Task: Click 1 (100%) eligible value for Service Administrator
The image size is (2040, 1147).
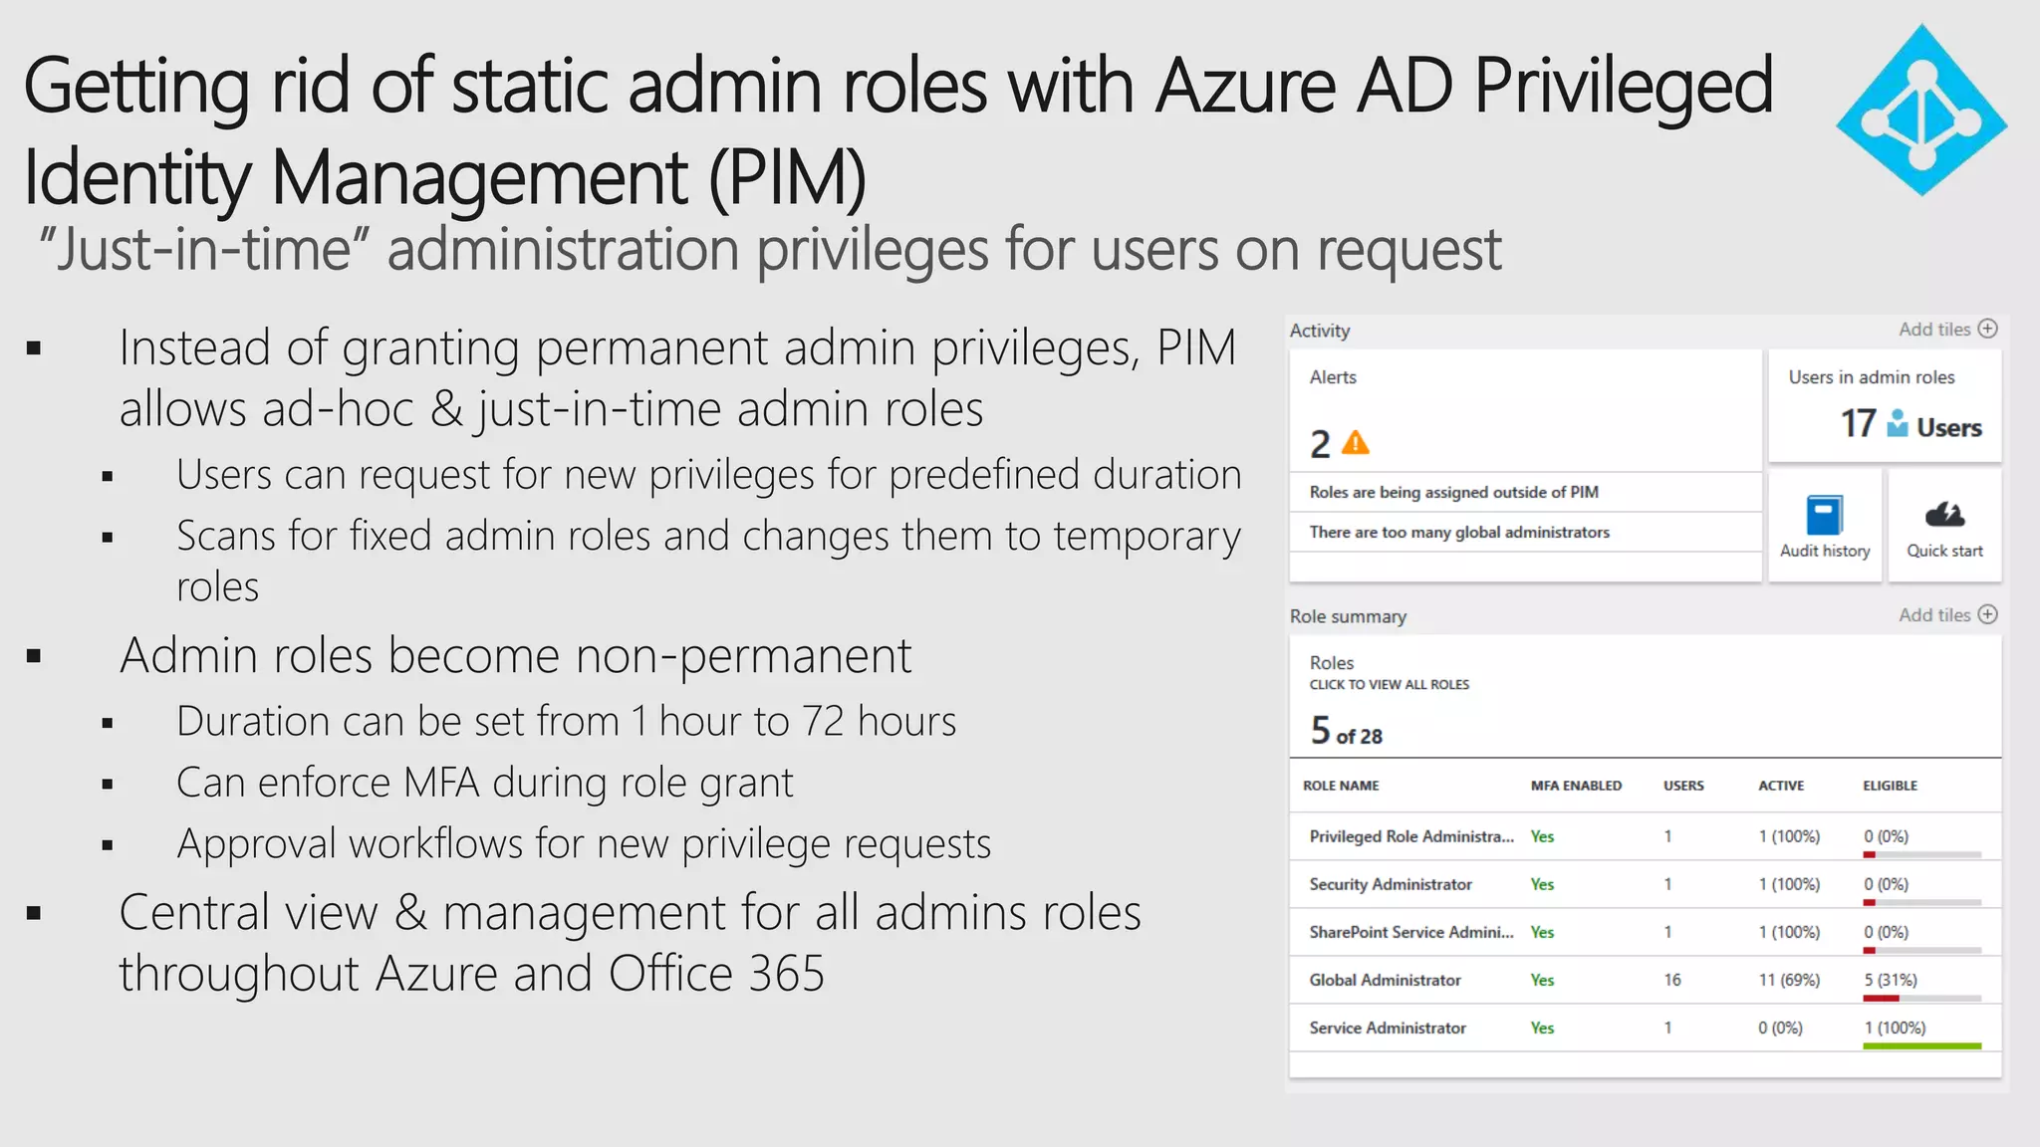Action: tap(1895, 1028)
